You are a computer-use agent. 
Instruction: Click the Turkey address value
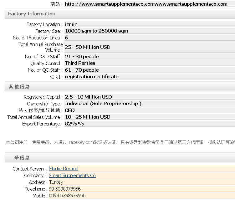(x=56, y=182)
